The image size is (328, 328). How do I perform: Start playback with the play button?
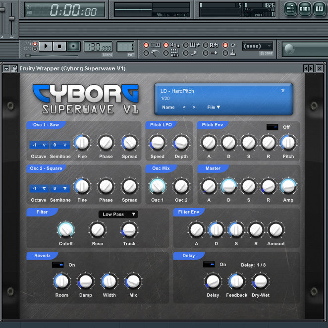coord(46,46)
